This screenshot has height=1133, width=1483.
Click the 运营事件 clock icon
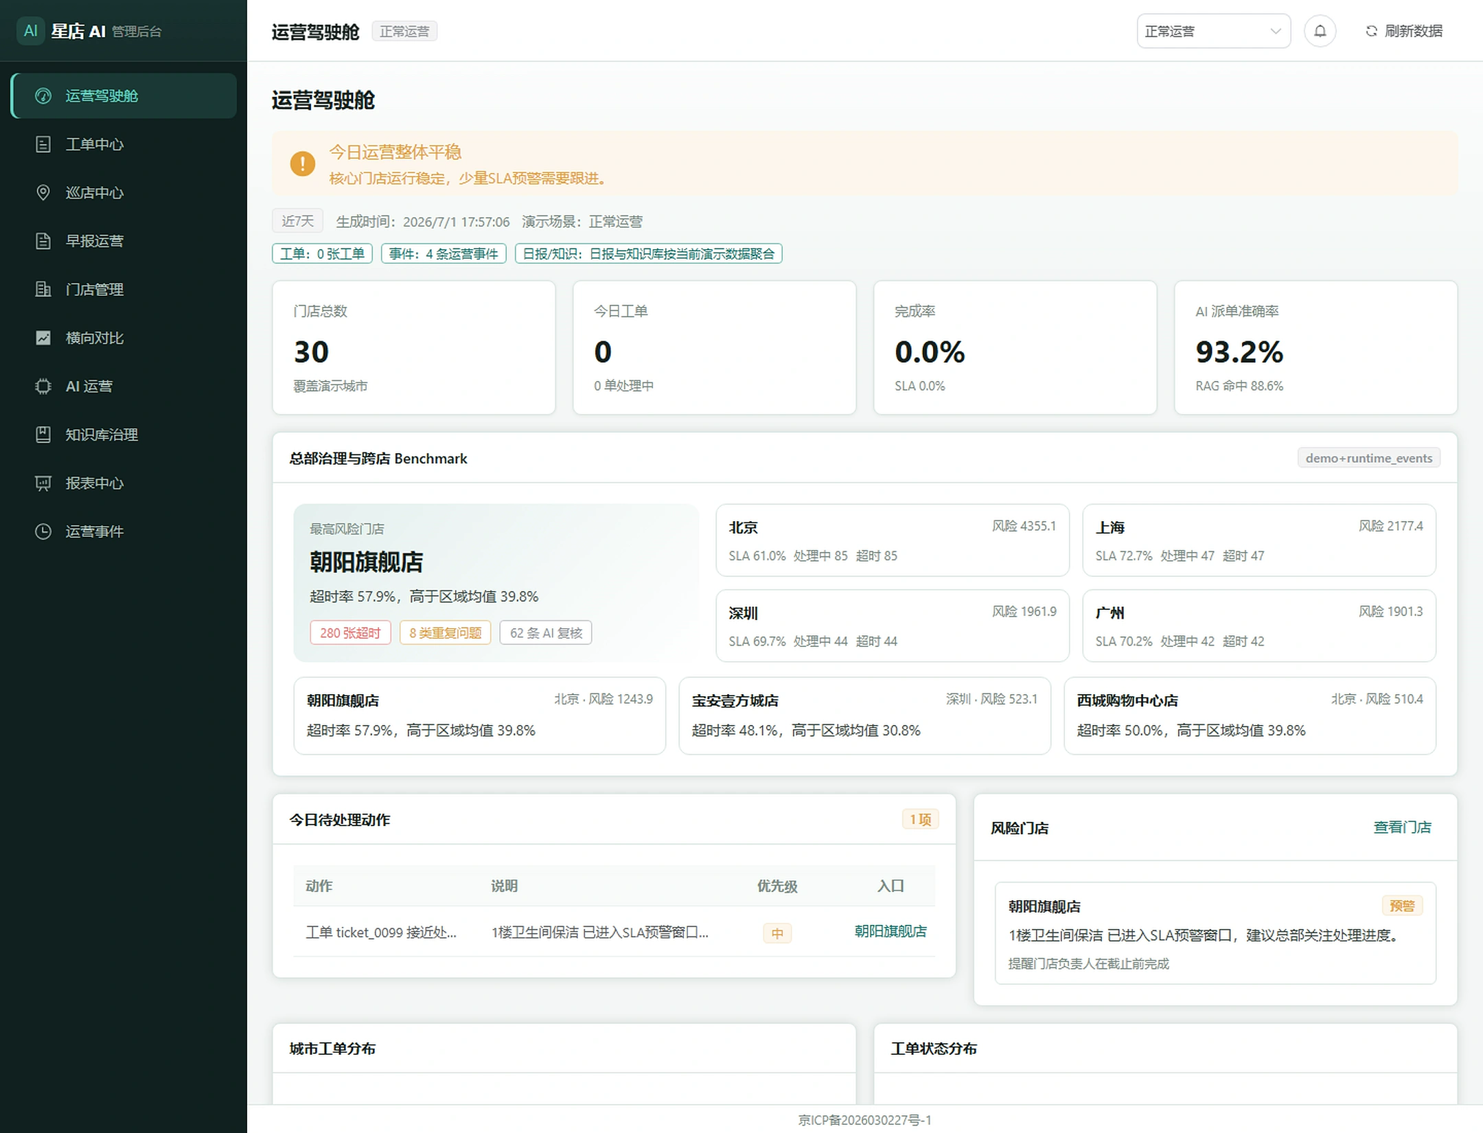point(43,531)
